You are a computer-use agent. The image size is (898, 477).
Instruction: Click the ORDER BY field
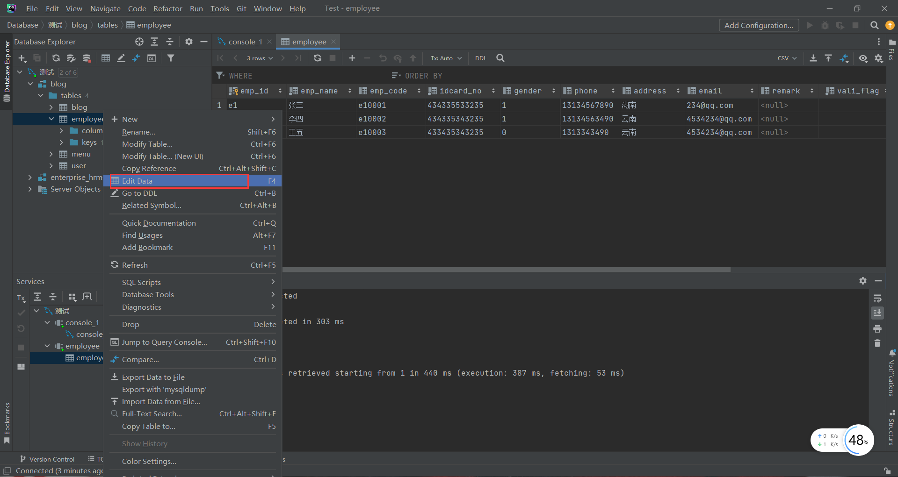click(636, 76)
